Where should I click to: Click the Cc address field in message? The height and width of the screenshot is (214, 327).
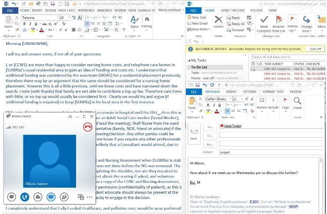coord(272,135)
